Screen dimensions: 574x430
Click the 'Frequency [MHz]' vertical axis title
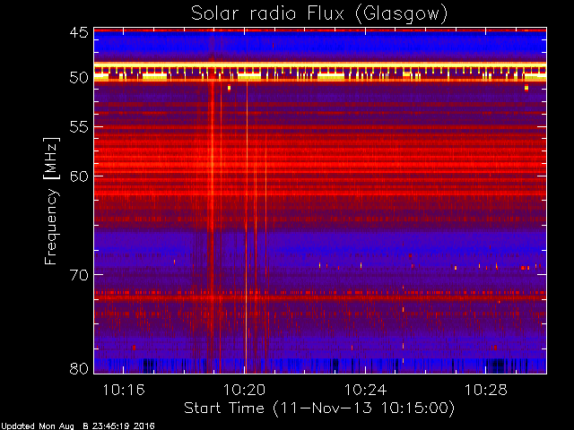coord(51,201)
